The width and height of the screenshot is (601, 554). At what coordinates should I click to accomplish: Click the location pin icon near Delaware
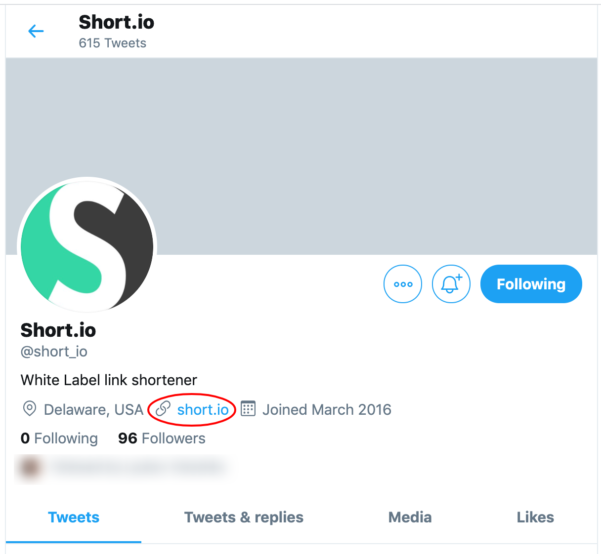pos(30,409)
